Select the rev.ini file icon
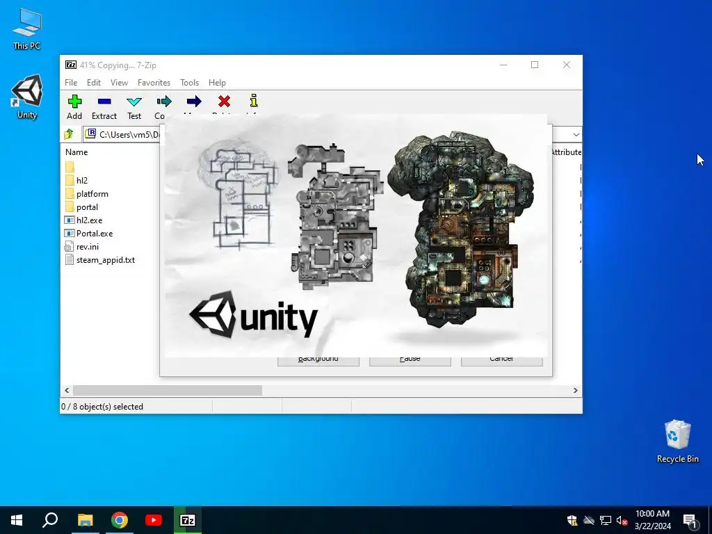 tap(69, 247)
